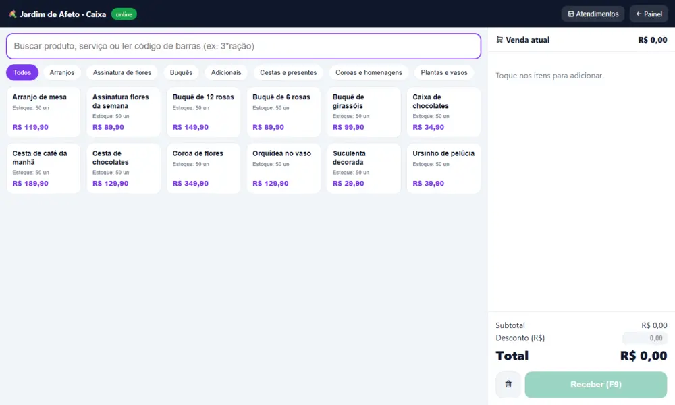Filter products by Arranjos
The width and height of the screenshot is (675, 405).
click(61, 72)
